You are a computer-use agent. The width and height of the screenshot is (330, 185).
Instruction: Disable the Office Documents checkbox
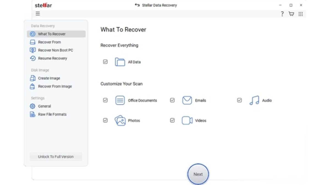click(105, 100)
